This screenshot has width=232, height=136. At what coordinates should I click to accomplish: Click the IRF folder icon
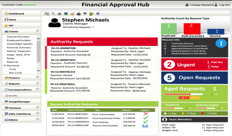coord(6,25)
